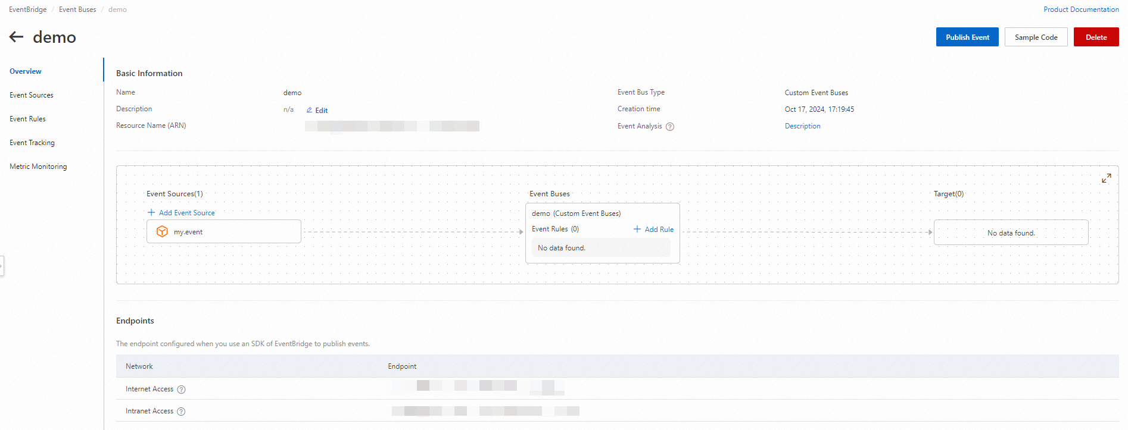Click the Publish Event button
Screen dimensions: 1128x430
967,37
